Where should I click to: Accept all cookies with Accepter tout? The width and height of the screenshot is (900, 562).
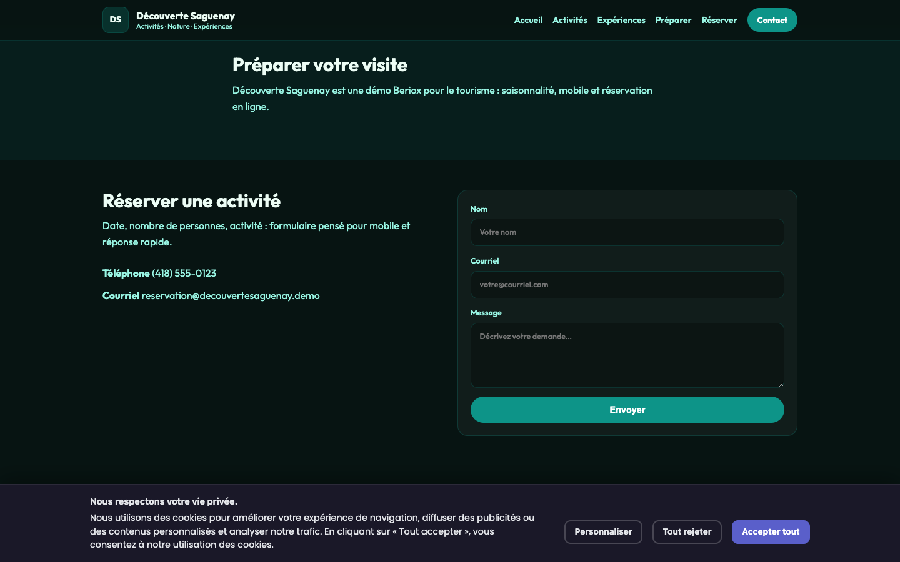pos(771,532)
